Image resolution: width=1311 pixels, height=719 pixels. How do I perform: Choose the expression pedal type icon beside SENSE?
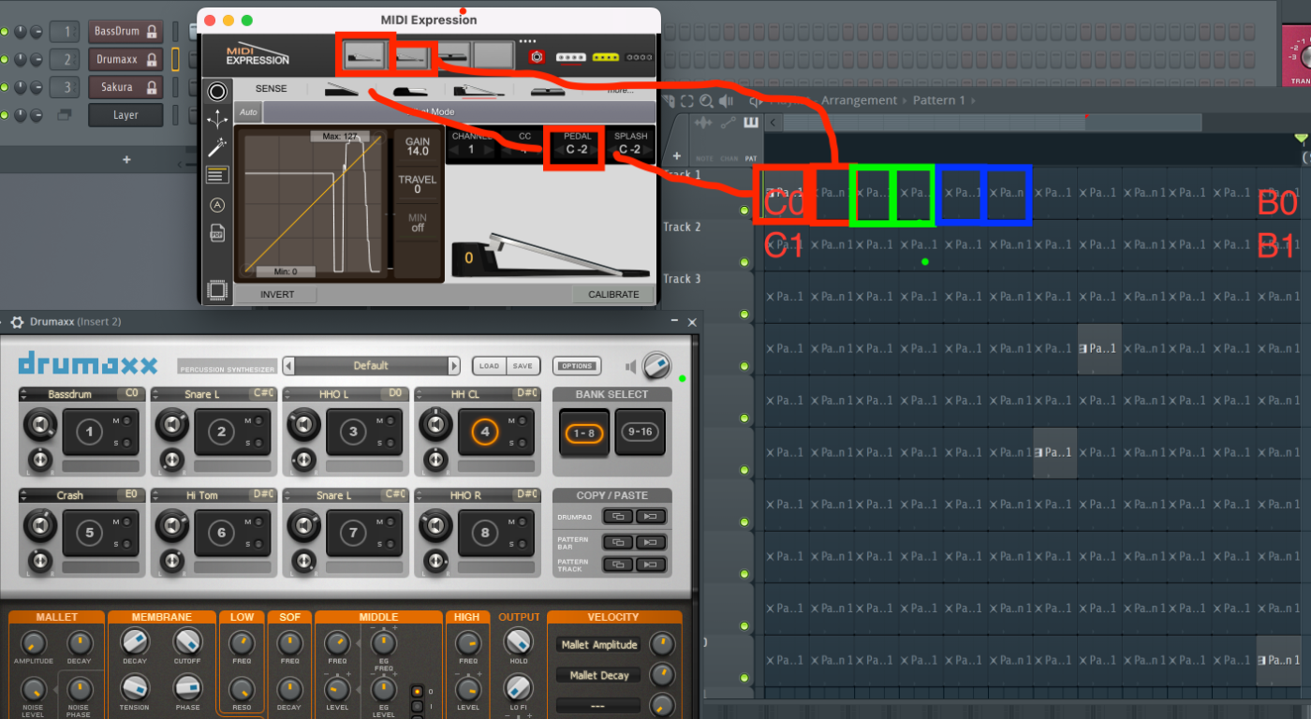[x=342, y=91]
